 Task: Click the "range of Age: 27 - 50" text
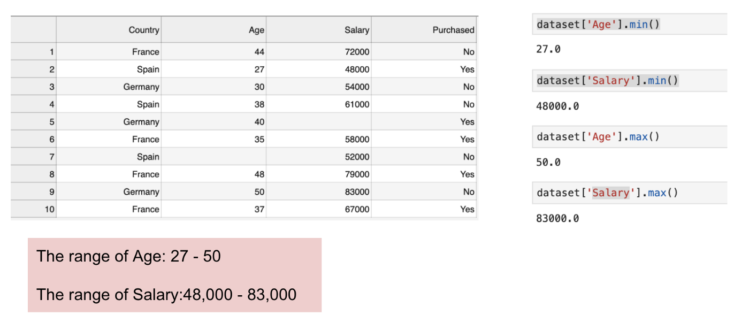pyautogui.click(x=129, y=256)
